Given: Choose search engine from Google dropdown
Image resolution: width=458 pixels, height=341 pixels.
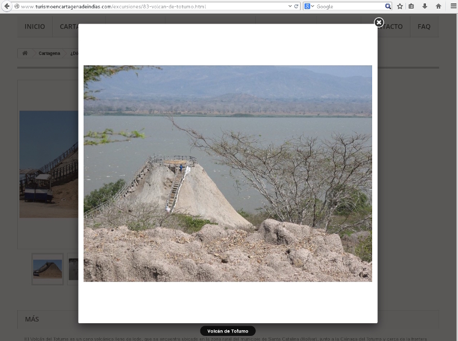Looking at the screenshot, I should pos(309,6).
